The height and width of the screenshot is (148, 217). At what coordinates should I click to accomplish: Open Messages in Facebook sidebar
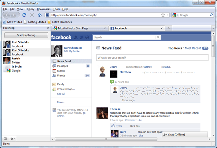(71, 66)
